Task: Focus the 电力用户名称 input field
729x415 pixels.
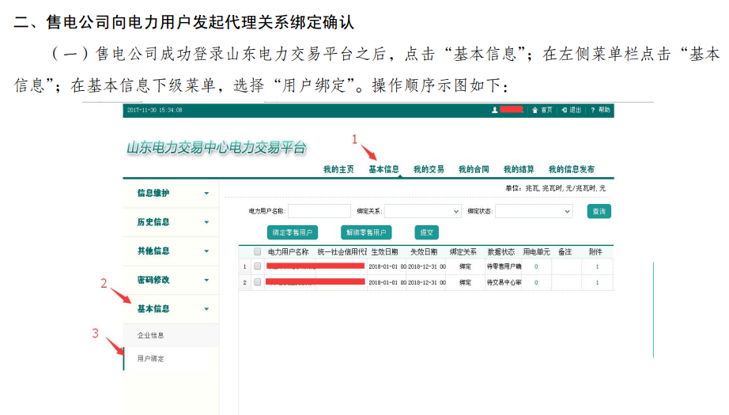Action: pos(319,212)
